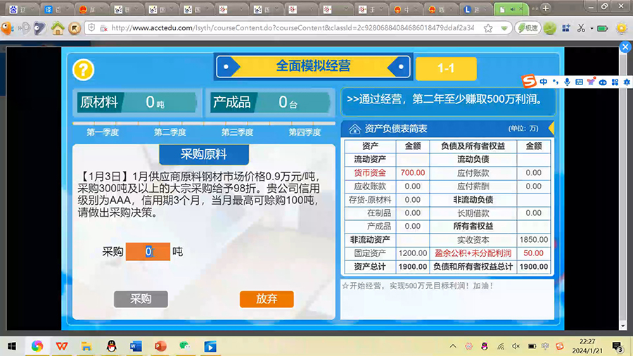The image size is (633, 356).
Task: Click the 采购 purchase button
Action: 141,299
